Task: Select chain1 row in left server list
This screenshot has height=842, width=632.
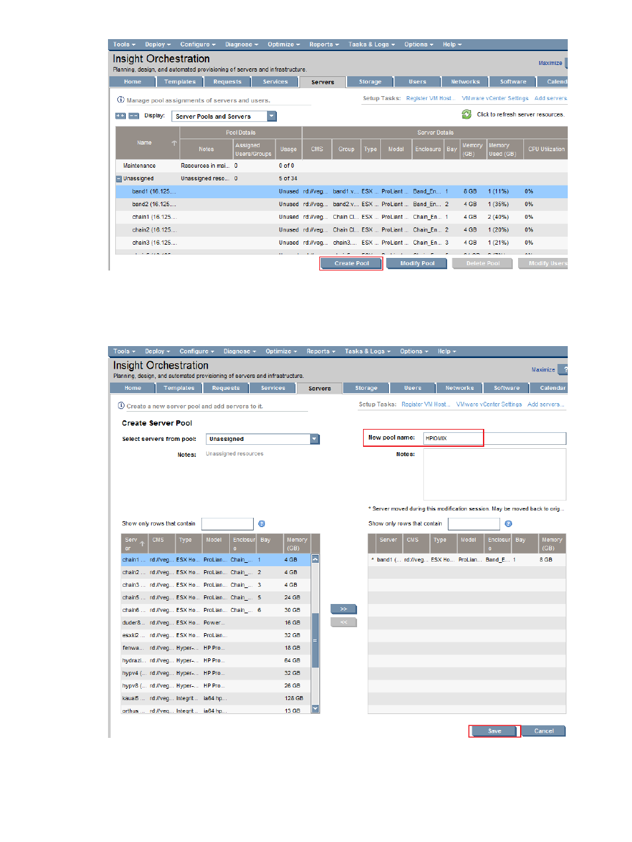Action: point(216,560)
